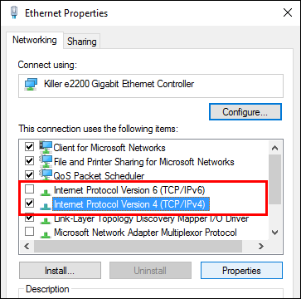The image size is (301, 299).
Task: Open adapter settings with Configure button
Action: click(x=245, y=112)
